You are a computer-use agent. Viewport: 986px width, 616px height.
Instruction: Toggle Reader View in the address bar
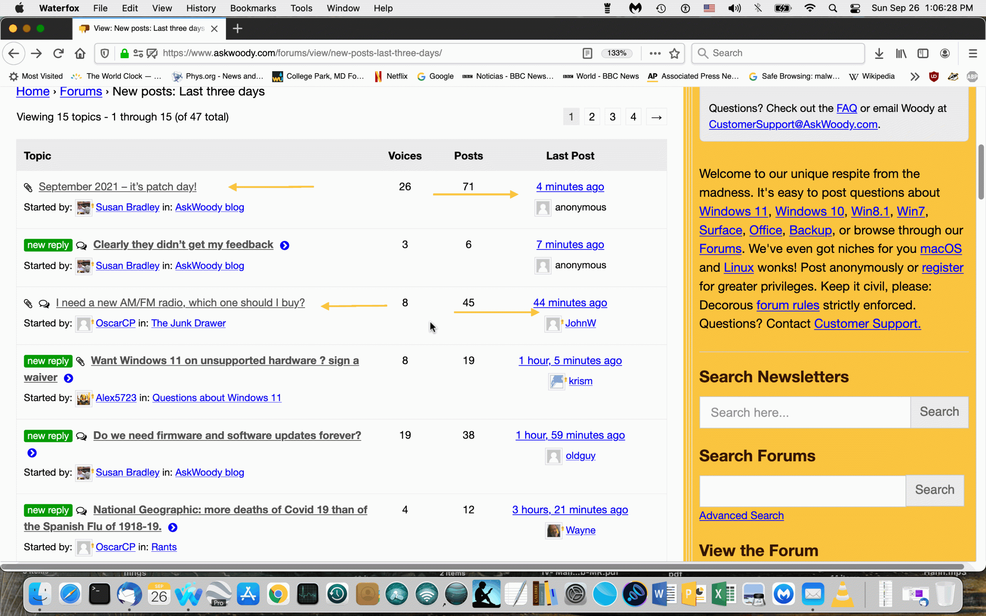click(x=587, y=54)
